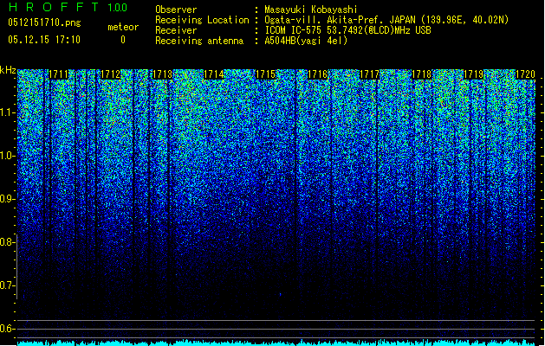The width and height of the screenshot is (545, 346).
Task: Click the 1714 time marker
Action: pos(214,74)
